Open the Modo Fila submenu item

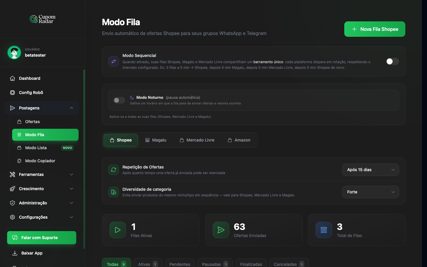click(45, 135)
